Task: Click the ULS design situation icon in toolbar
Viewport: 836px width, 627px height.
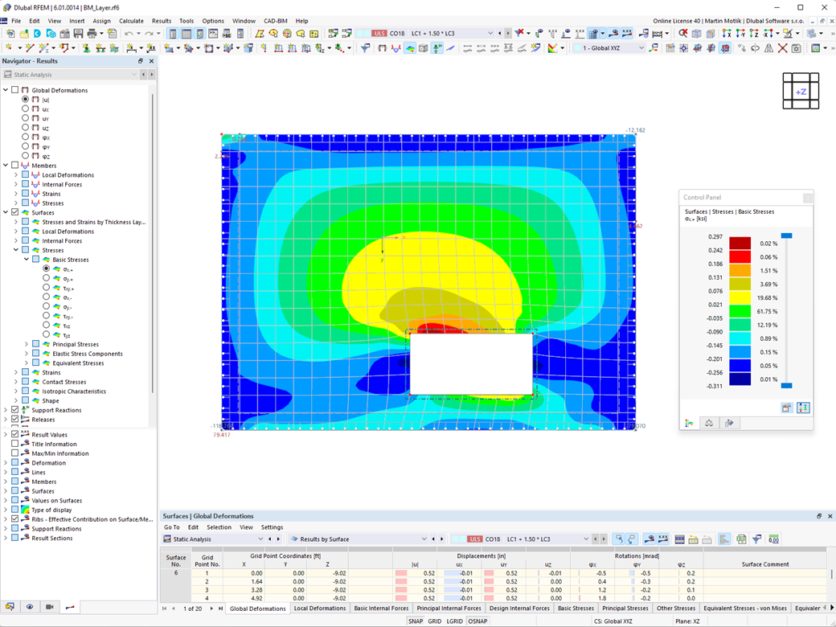Action: coord(379,33)
